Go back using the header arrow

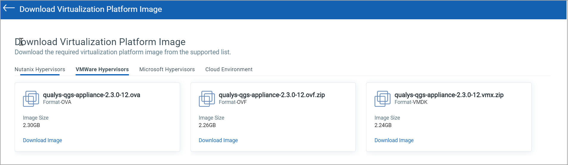pos(9,8)
